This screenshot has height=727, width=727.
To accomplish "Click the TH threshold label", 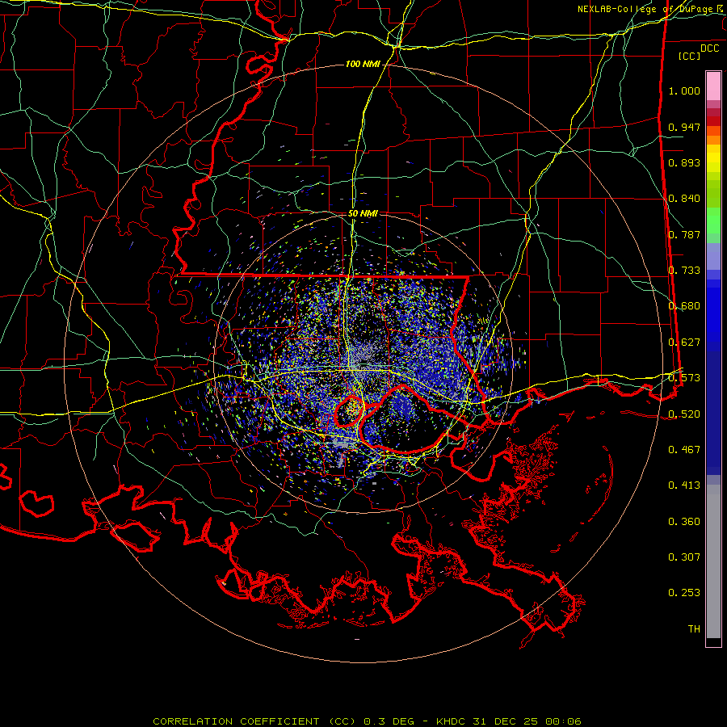I will tap(694, 629).
